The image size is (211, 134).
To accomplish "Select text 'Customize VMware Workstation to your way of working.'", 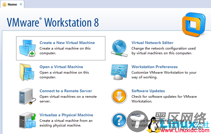I will pyautogui.click(x=164, y=75).
